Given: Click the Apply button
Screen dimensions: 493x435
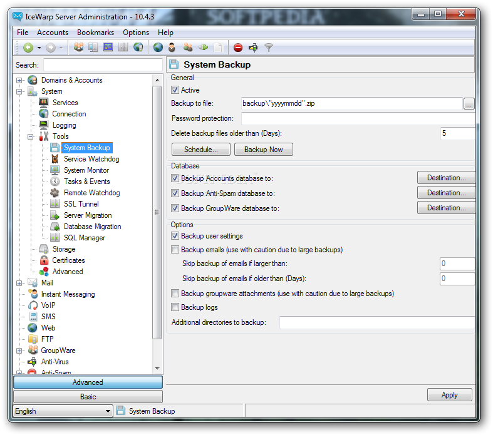Looking at the screenshot, I should pos(449,395).
